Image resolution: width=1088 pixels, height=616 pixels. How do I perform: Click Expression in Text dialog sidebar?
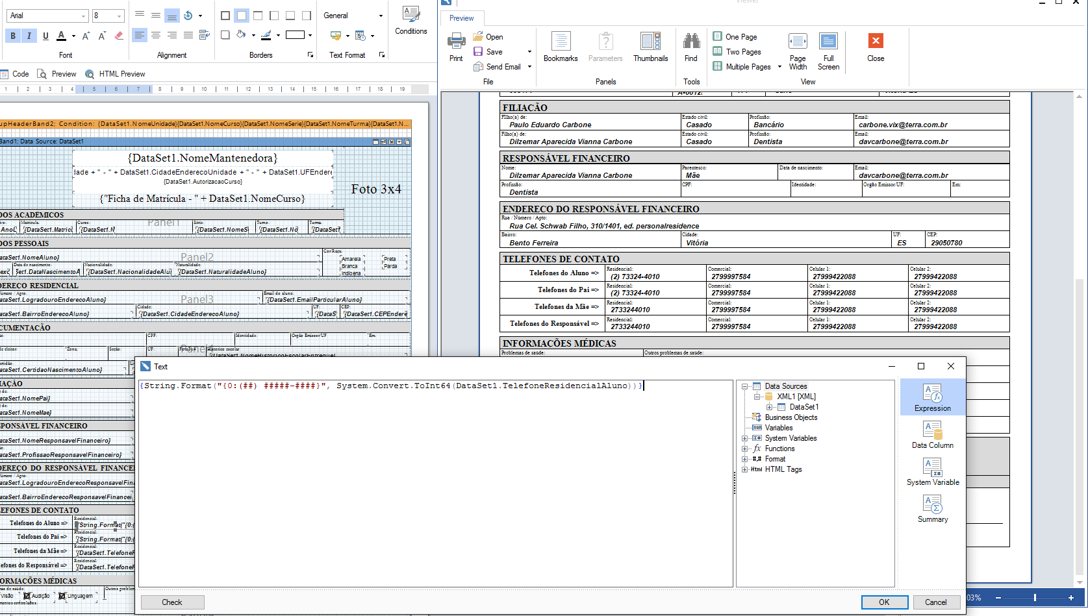[933, 397]
